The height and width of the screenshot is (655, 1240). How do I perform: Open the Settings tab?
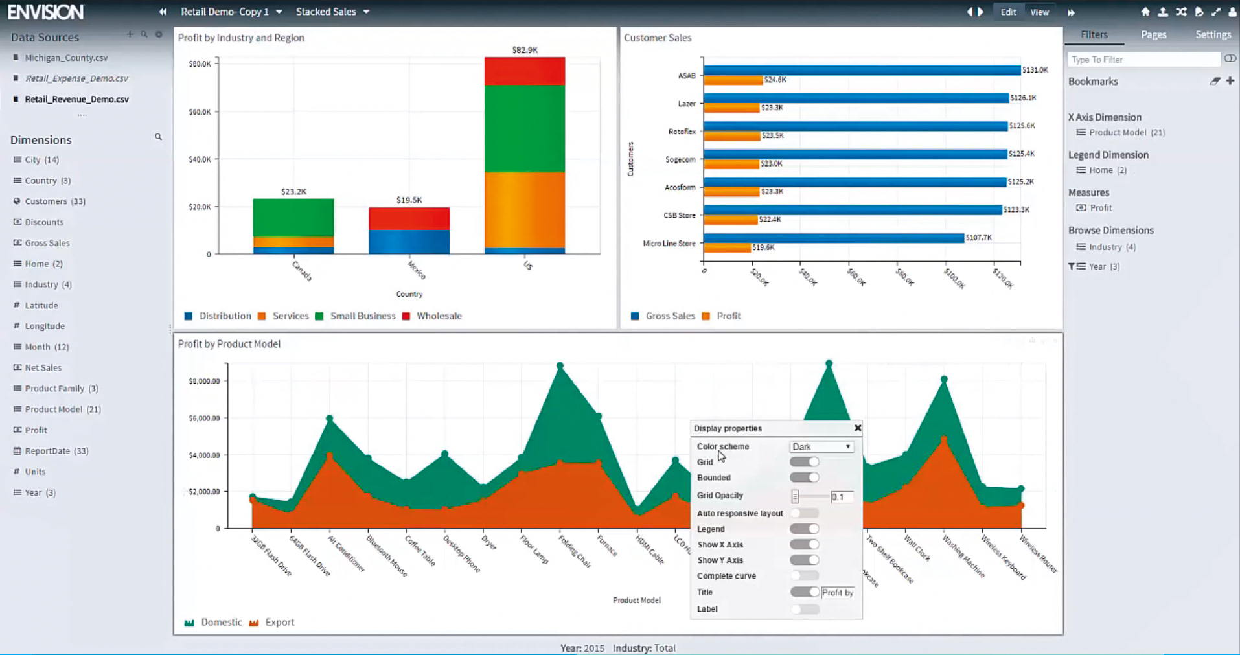1213,34
